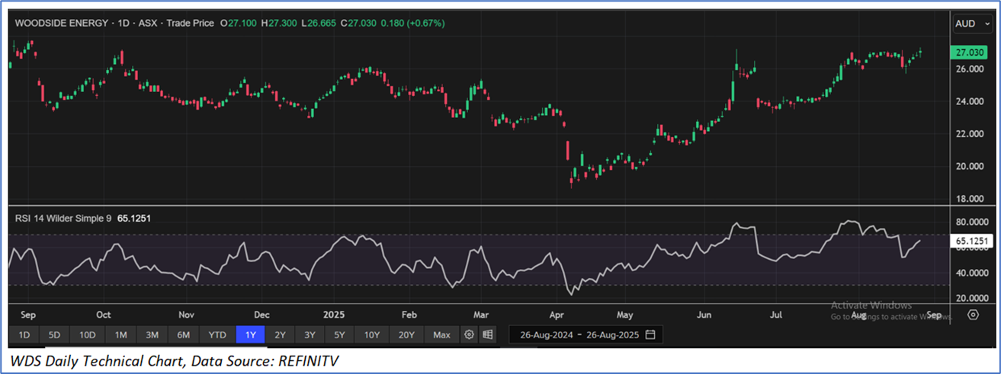The width and height of the screenshot is (1001, 374).
Task: Show the Max time range
Action: (x=441, y=334)
